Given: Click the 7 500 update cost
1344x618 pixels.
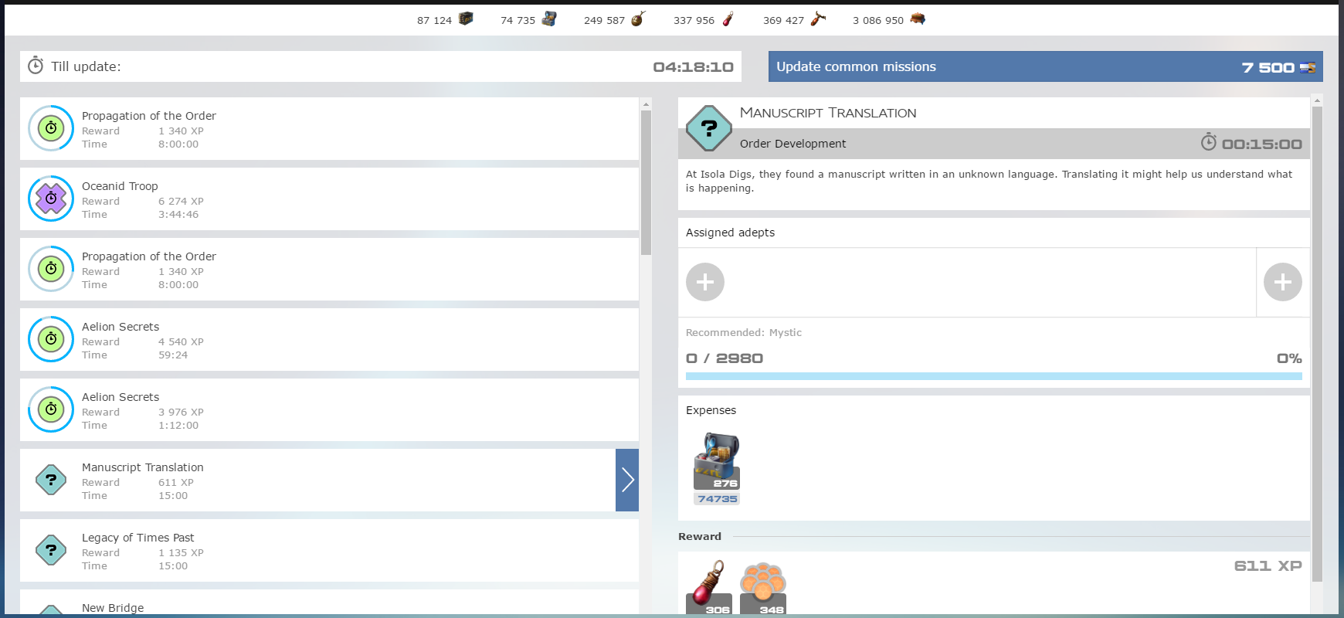Looking at the screenshot, I should (x=1268, y=68).
